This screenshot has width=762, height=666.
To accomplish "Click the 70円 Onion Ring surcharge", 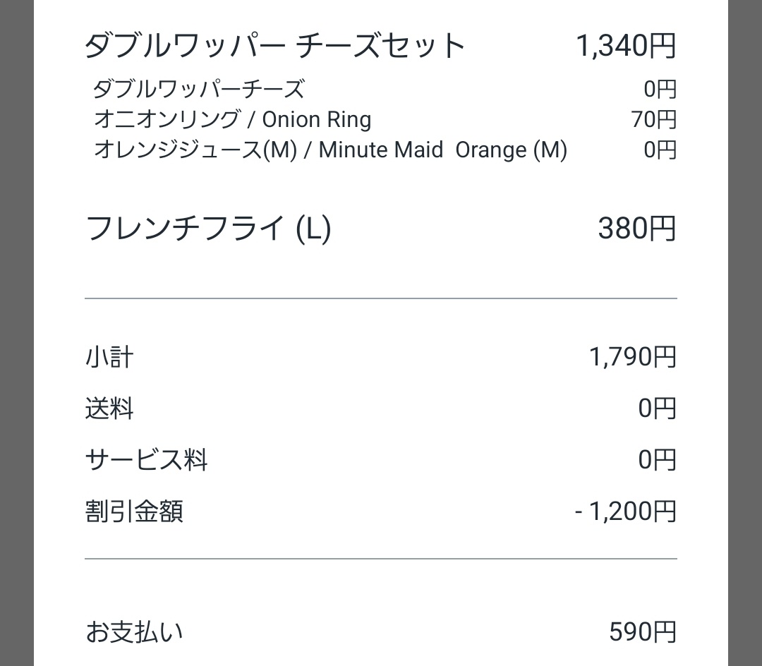I will pyautogui.click(x=653, y=119).
